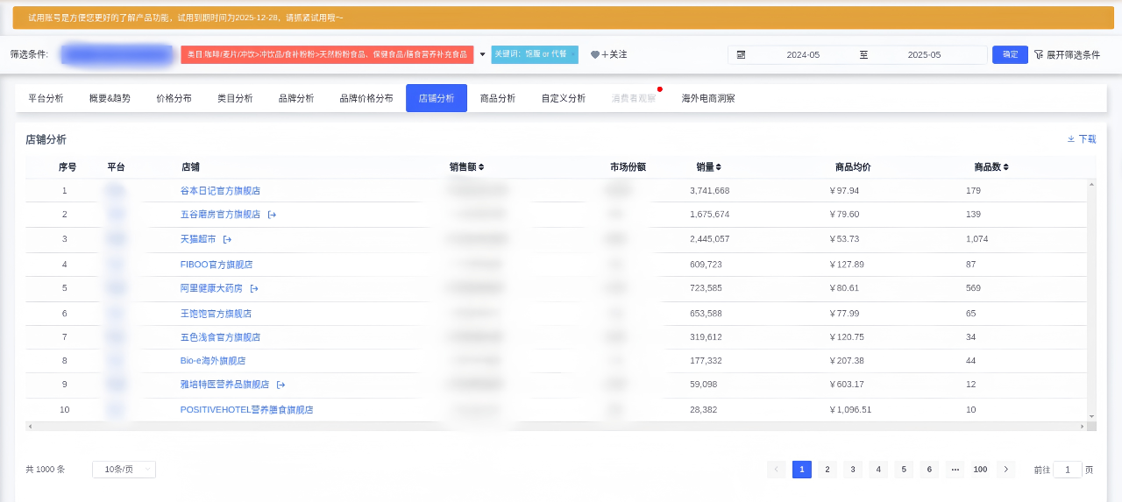
Task: Select the 品牌价格分布 tab
Action: (x=366, y=98)
